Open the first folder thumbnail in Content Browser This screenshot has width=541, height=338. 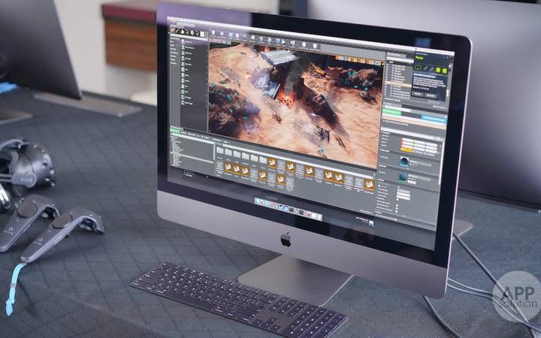point(219,150)
